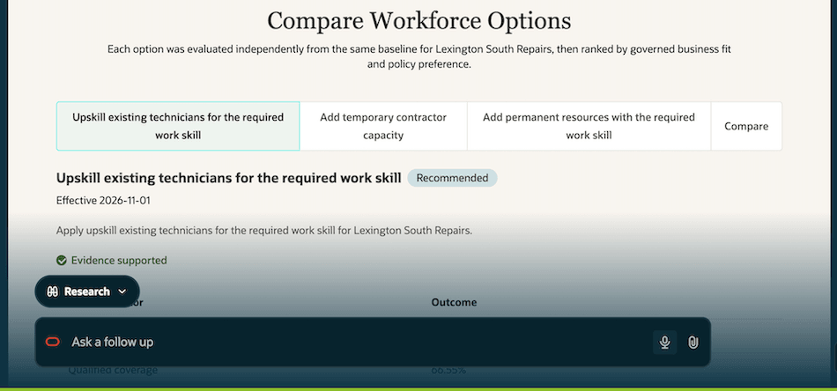Click the Evidence supported label
Screen dimensions: 837x391
coord(119,261)
